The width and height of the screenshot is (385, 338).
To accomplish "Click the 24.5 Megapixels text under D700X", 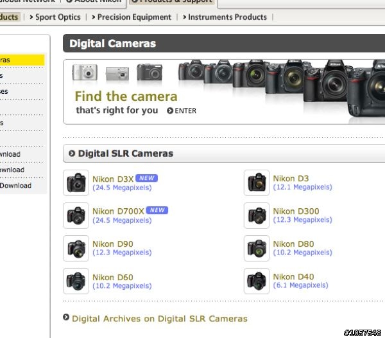I will point(122,220).
